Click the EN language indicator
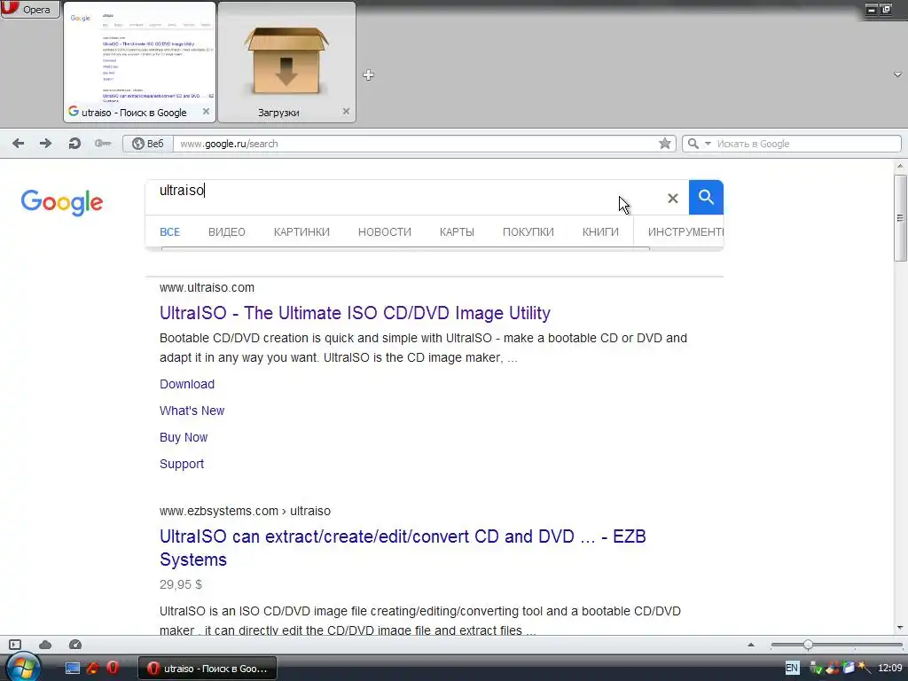The height and width of the screenshot is (681, 908). pyautogui.click(x=792, y=668)
